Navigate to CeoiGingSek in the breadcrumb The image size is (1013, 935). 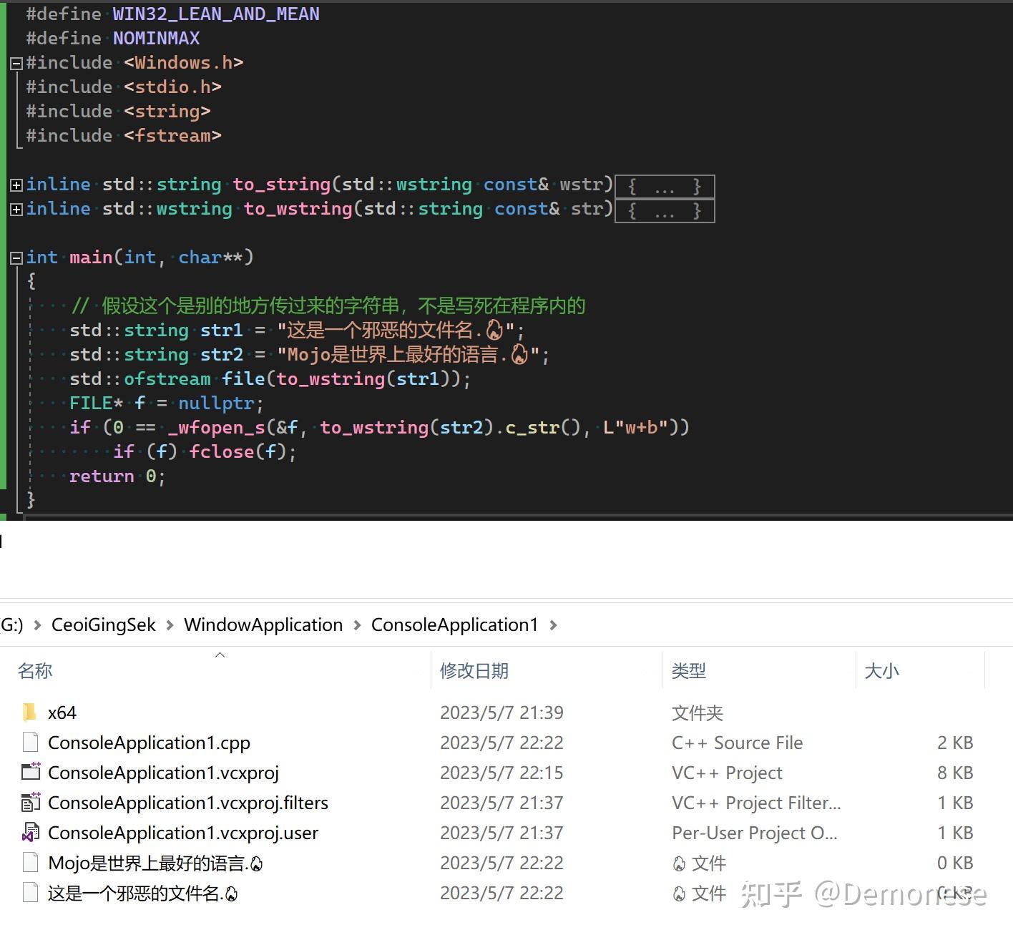pyautogui.click(x=103, y=625)
